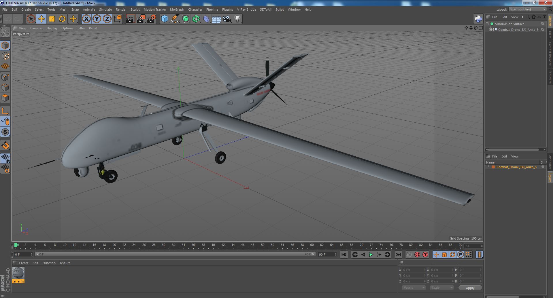553x298 pixels.
Task: Open the spline Pen tool
Action: point(175,19)
